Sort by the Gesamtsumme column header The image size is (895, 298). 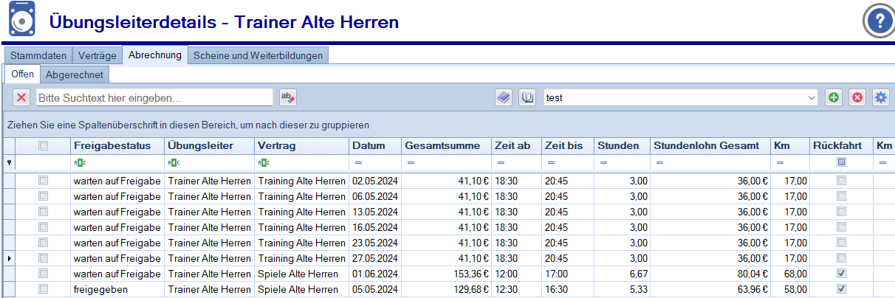pos(446,146)
